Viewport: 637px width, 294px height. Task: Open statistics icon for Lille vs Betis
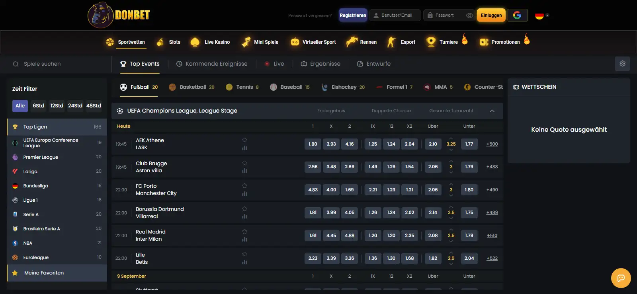point(244,262)
